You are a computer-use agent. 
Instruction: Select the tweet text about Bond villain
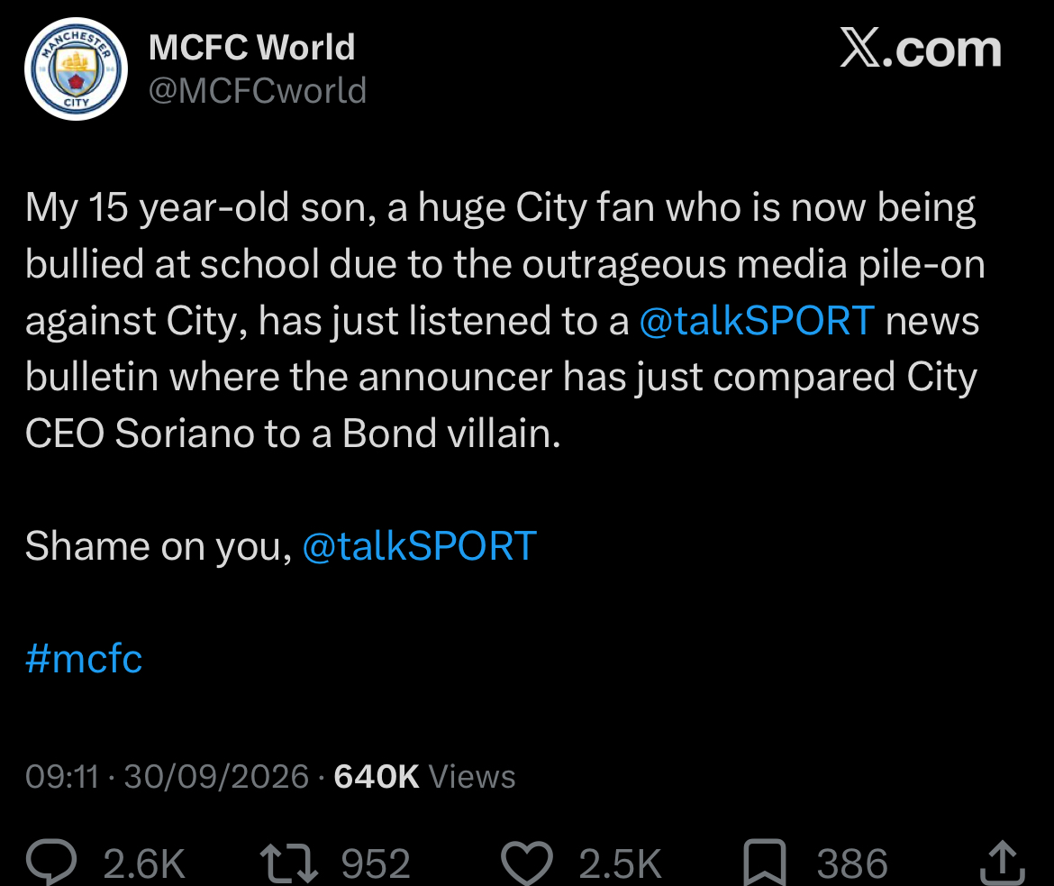tap(505, 320)
